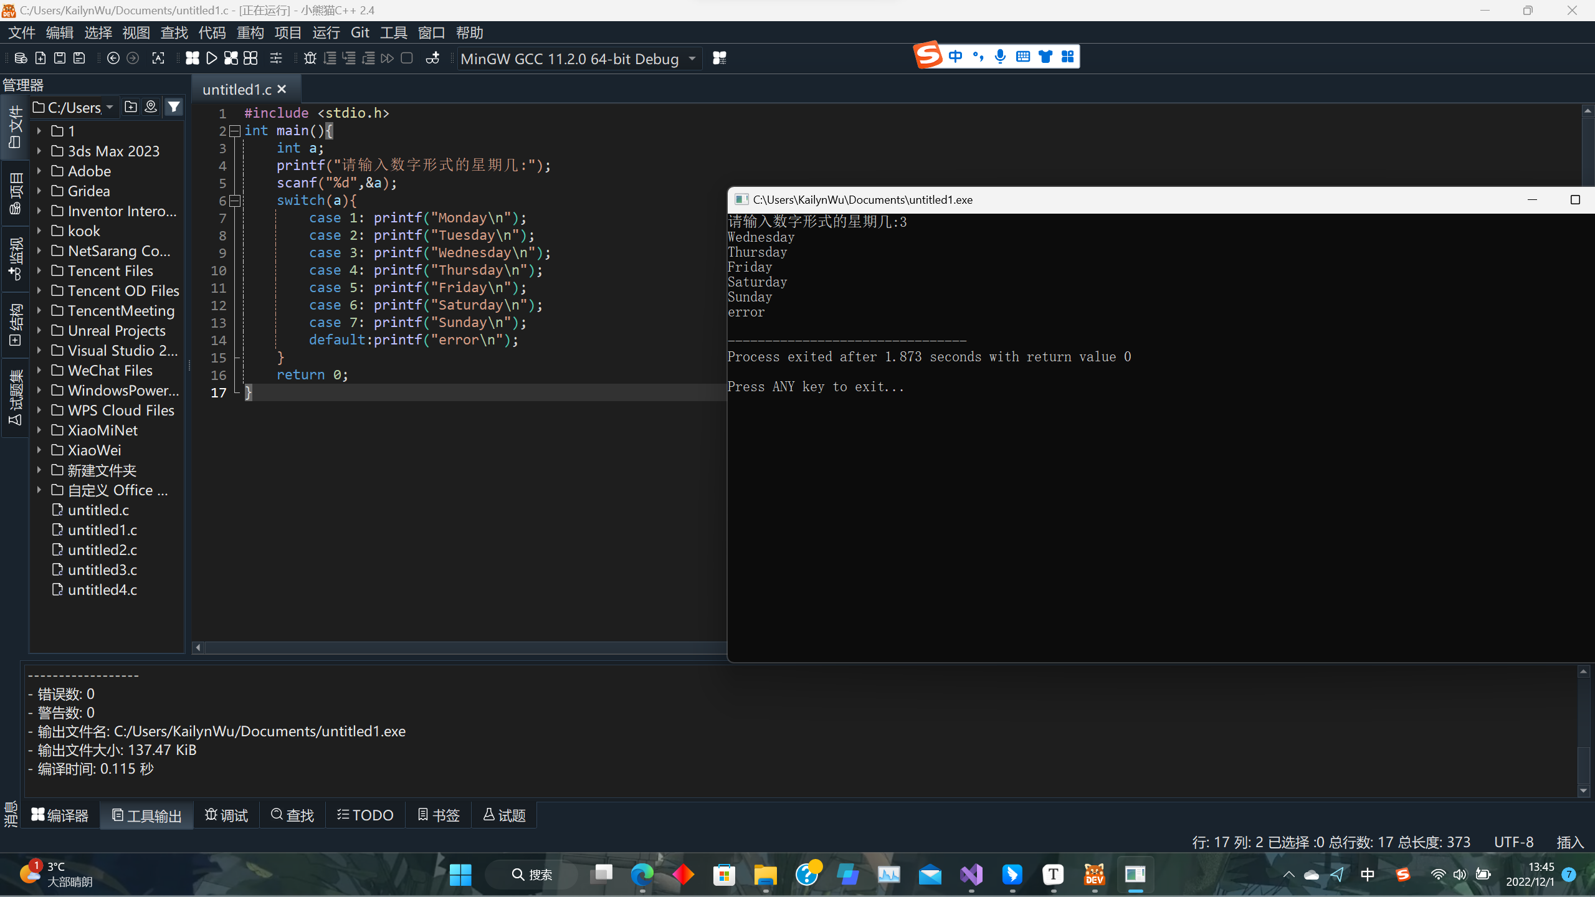Screen dimensions: 1595x897
Task: Open the 监视 side panel tab
Action: [16, 259]
